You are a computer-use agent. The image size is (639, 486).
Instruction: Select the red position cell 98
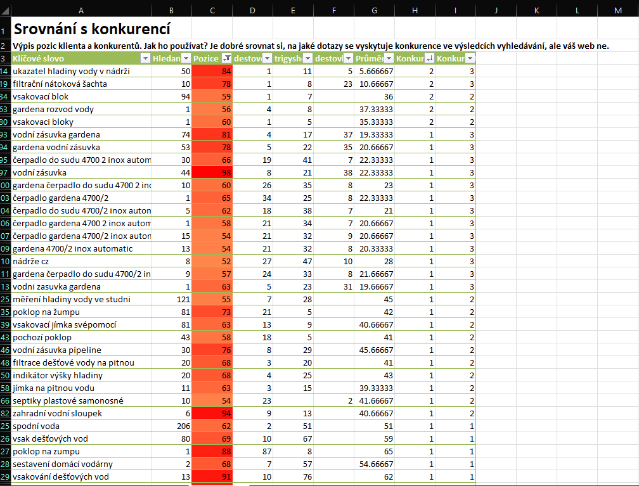click(212, 173)
